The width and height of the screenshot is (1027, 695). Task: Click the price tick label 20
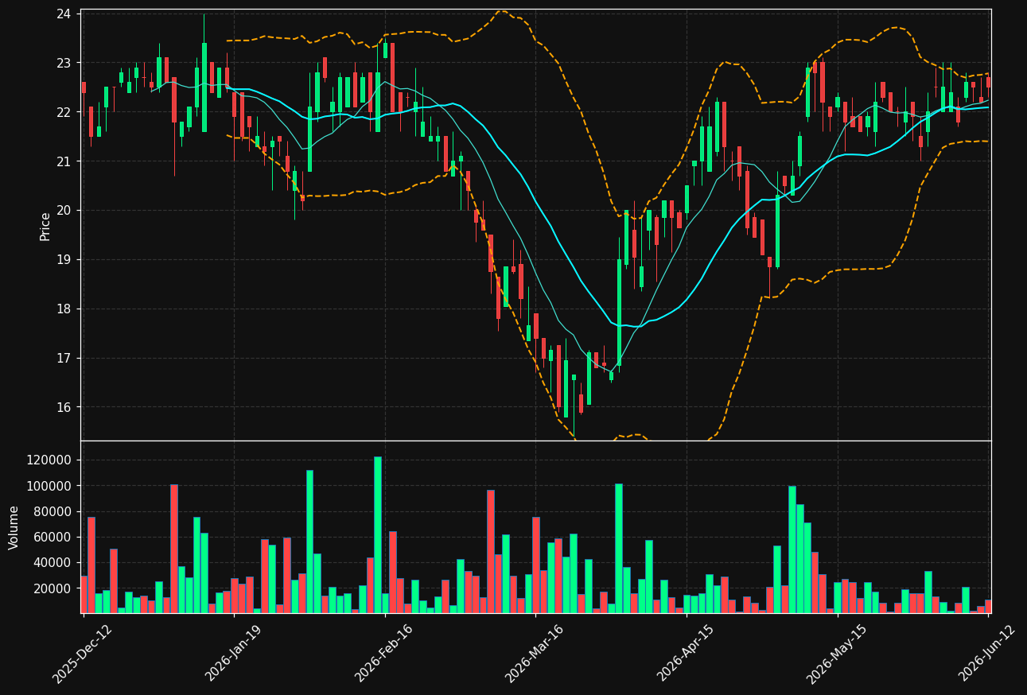pyautogui.click(x=64, y=211)
